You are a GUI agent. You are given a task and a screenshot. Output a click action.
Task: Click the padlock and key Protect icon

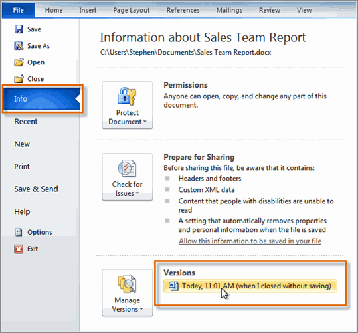coord(127,96)
